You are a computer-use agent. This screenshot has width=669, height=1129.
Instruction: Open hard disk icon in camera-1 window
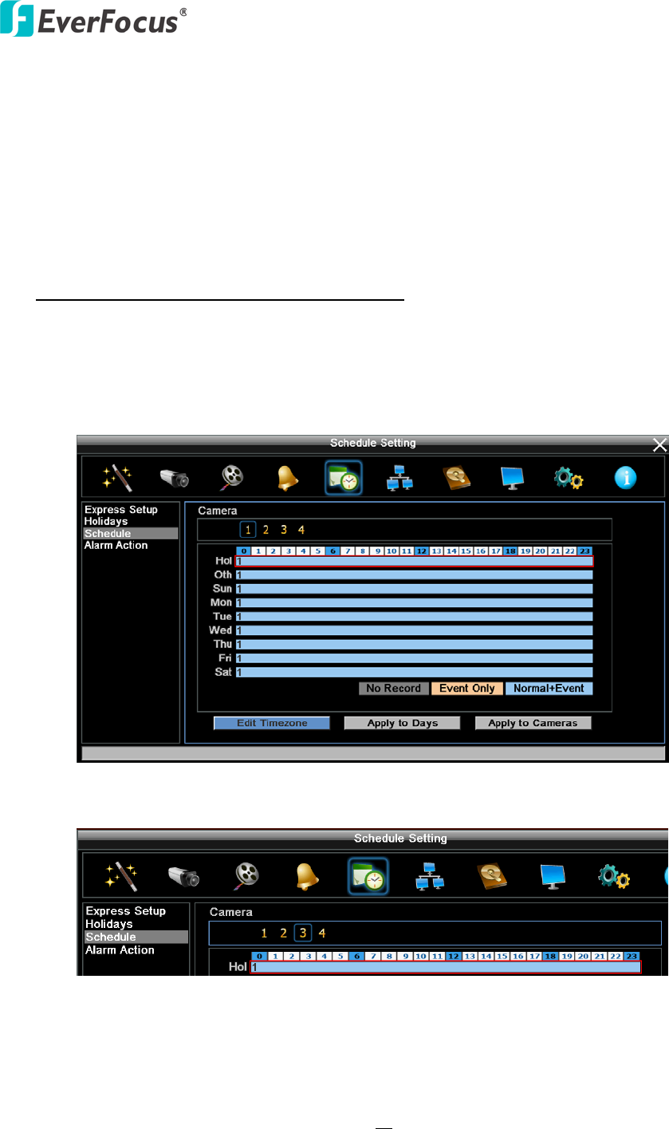coord(457,477)
